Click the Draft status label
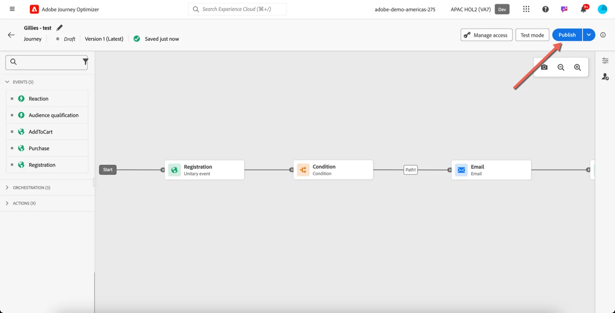This screenshot has height=313, width=615. tap(69, 39)
